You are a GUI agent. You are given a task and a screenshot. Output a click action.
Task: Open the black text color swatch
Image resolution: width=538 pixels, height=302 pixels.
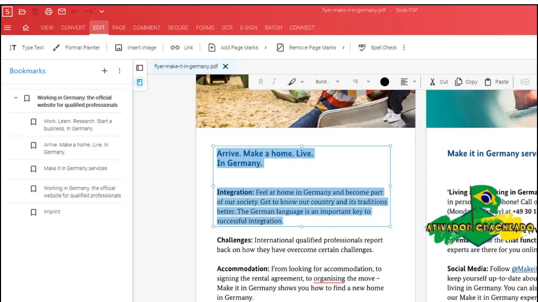(385, 82)
